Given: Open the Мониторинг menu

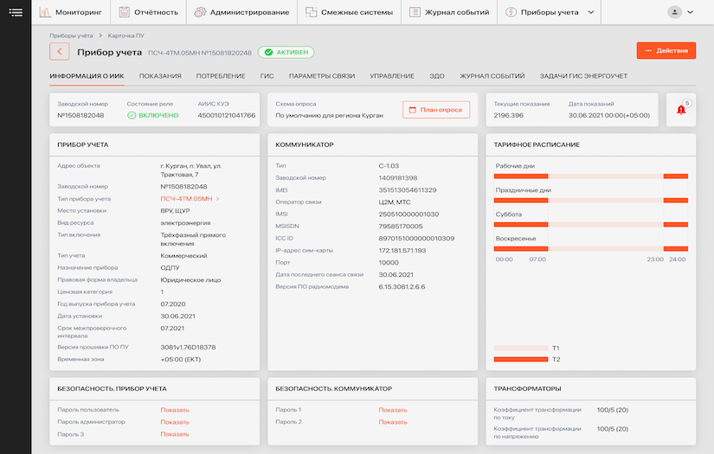Looking at the screenshot, I should [x=71, y=12].
